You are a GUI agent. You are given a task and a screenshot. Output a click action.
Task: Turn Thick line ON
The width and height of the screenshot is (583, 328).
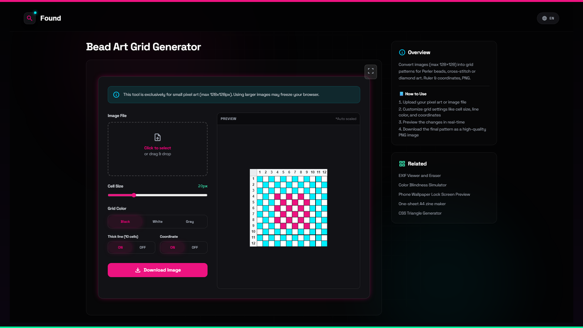[120, 247]
